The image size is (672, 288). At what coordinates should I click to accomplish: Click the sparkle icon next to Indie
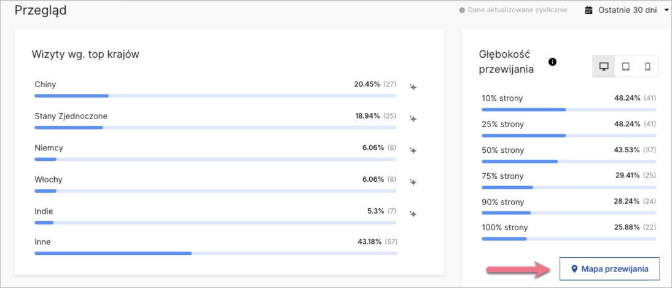(x=413, y=214)
